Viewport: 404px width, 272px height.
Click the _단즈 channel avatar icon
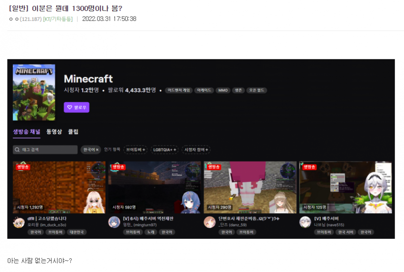pyautogui.click(x=210, y=222)
